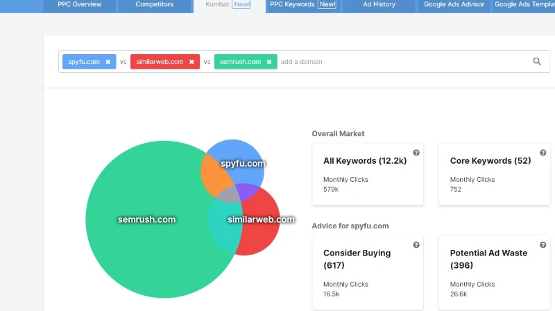The image size is (555, 311).
Task: Remove similarweb.com domain with its X icon
Action: 191,62
